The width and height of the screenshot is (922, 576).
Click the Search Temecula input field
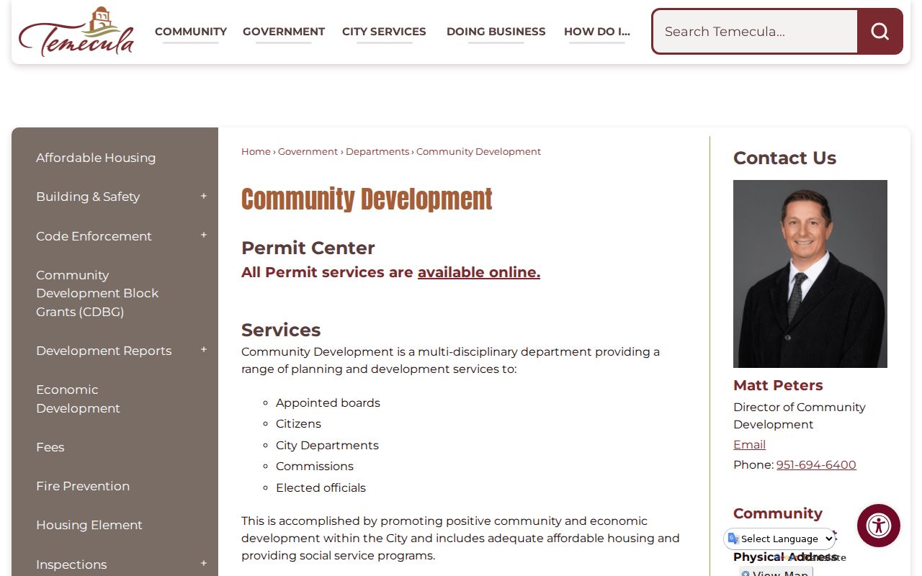click(x=755, y=32)
